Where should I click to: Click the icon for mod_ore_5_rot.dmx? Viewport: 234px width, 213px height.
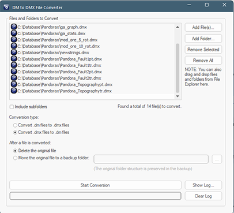pyautogui.click(x=14, y=39)
